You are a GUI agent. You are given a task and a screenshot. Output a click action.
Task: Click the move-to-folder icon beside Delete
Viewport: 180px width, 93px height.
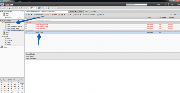(x=59, y=15)
